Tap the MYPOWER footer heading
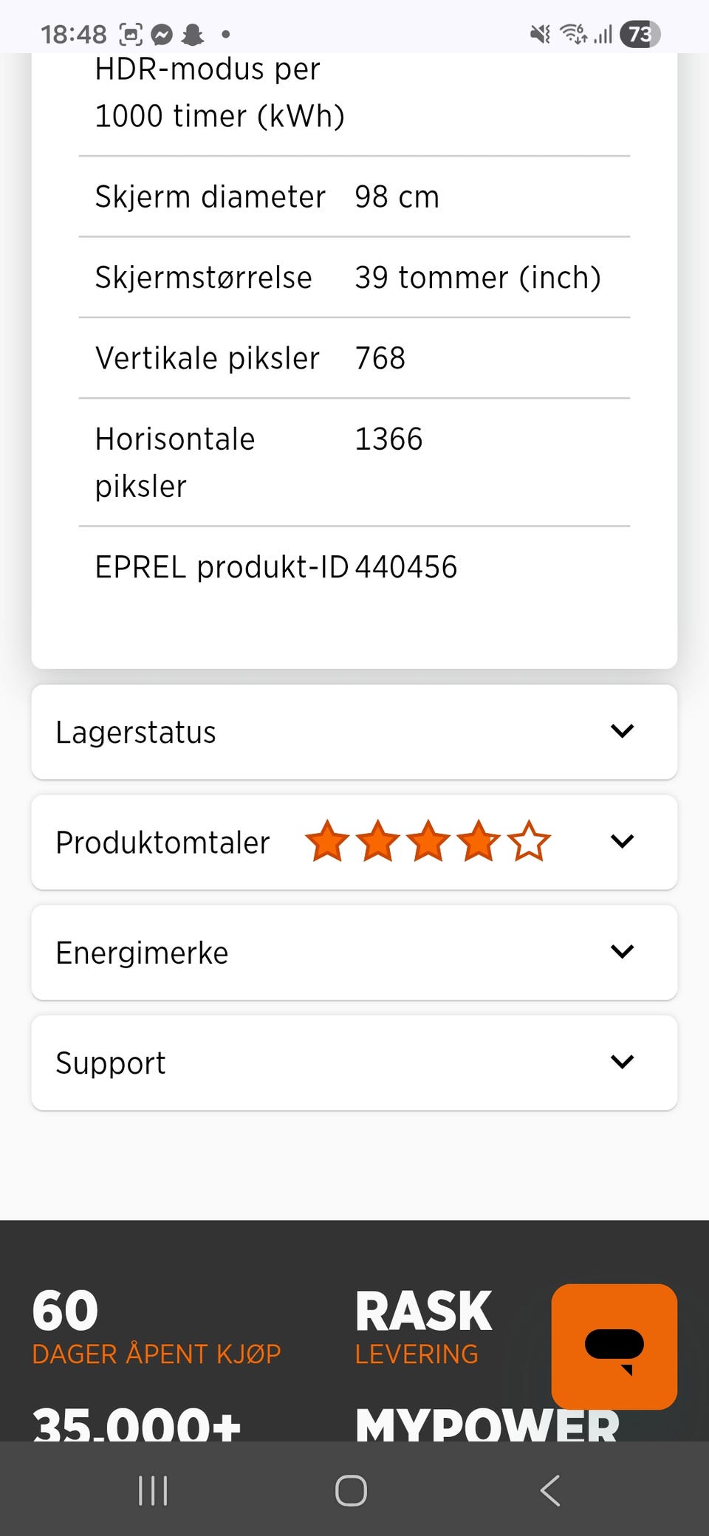Image resolution: width=709 pixels, height=1536 pixels. pyautogui.click(x=487, y=1424)
